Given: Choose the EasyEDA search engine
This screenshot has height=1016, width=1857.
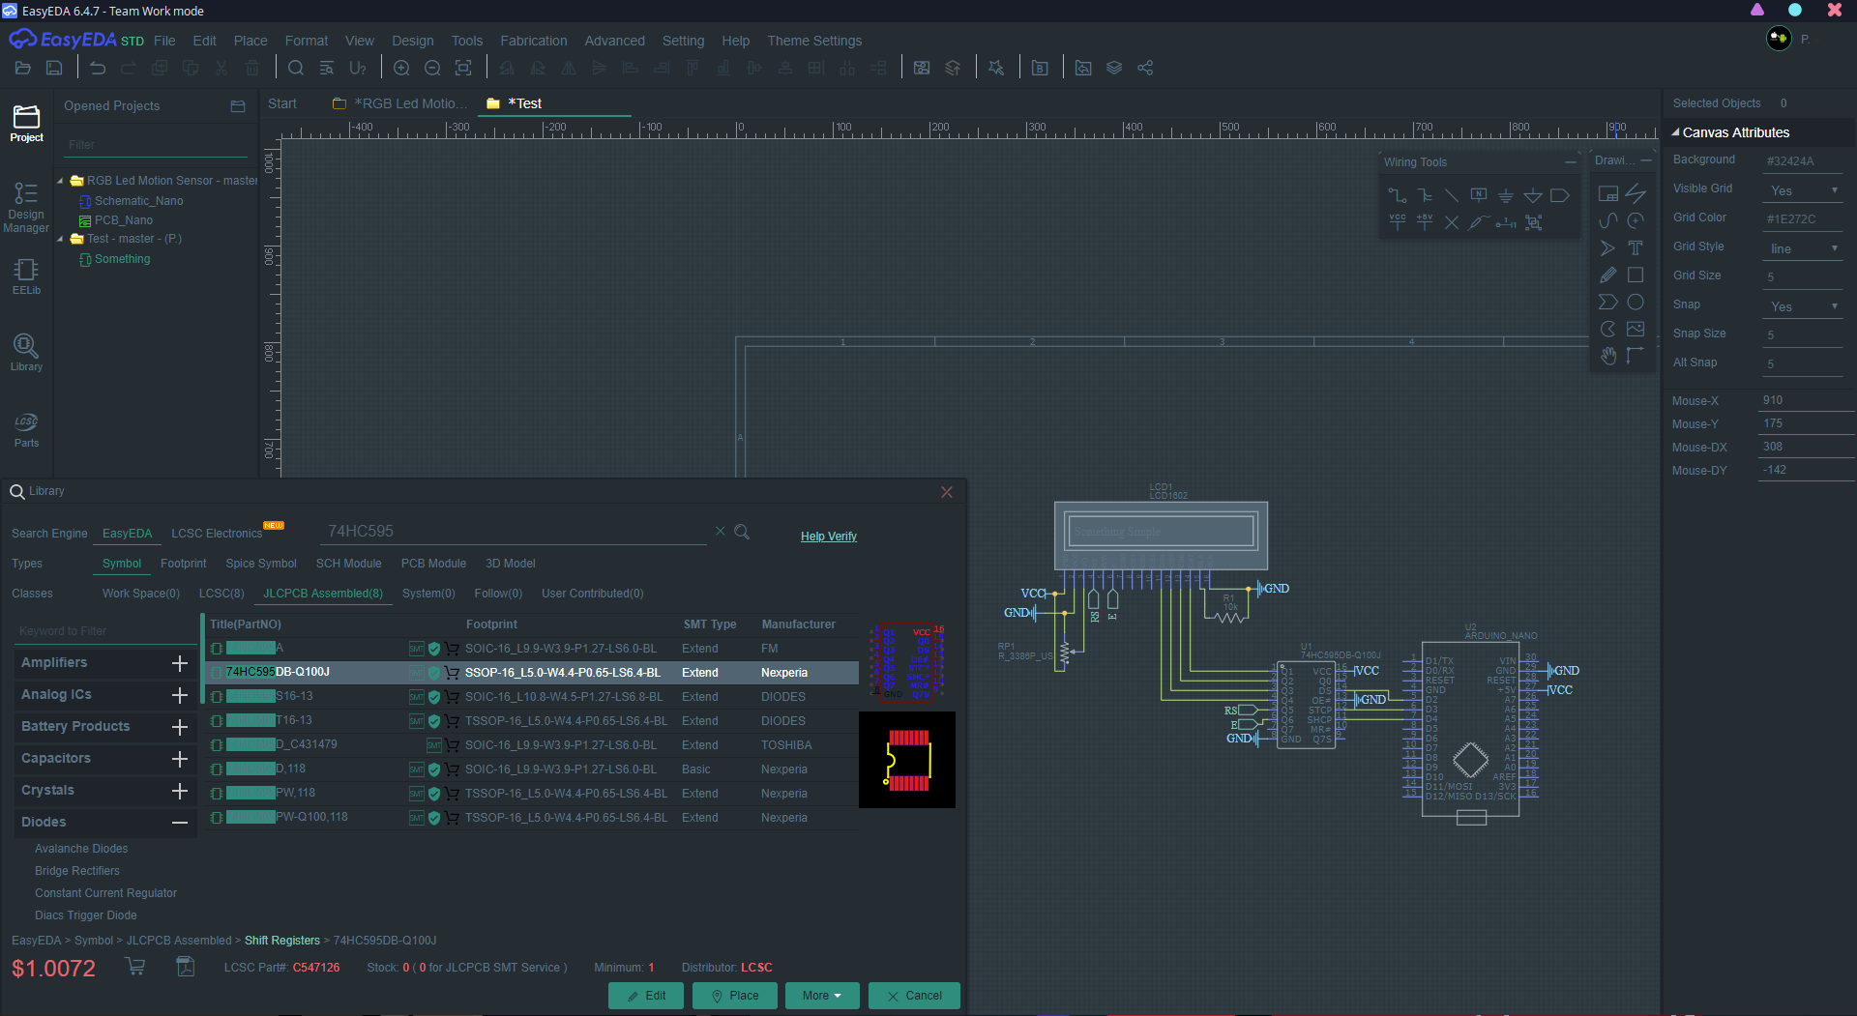Looking at the screenshot, I should pyautogui.click(x=127, y=534).
